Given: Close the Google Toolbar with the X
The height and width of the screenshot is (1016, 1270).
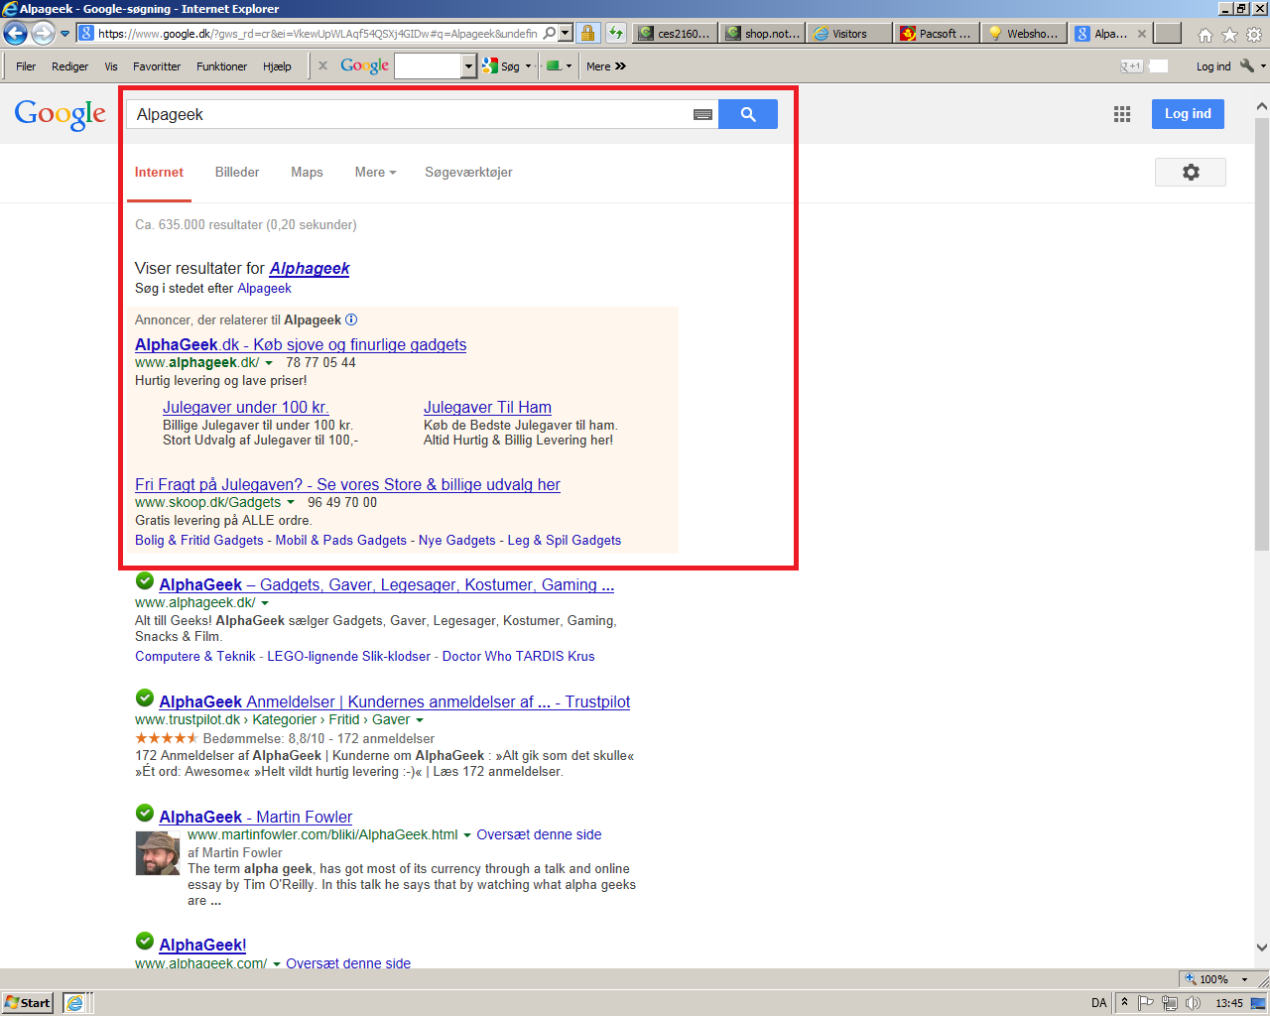Looking at the screenshot, I should pyautogui.click(x=322, y=66).
